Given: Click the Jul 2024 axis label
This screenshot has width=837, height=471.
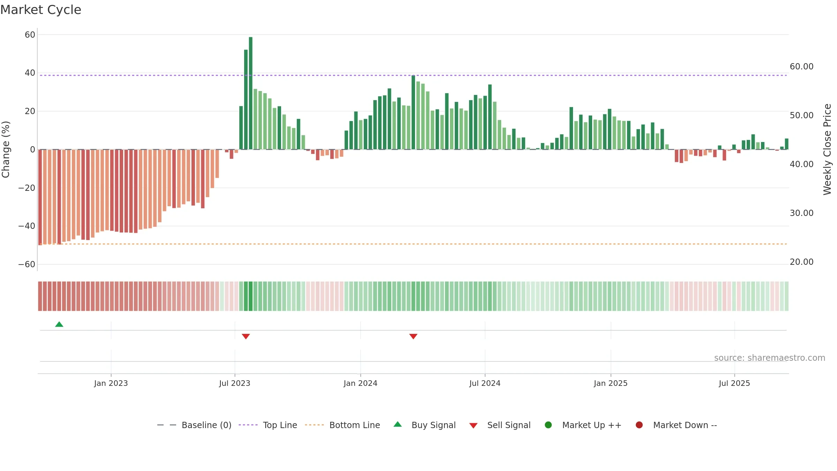Looking at the screenshot, I should click(x=485, y=383).
